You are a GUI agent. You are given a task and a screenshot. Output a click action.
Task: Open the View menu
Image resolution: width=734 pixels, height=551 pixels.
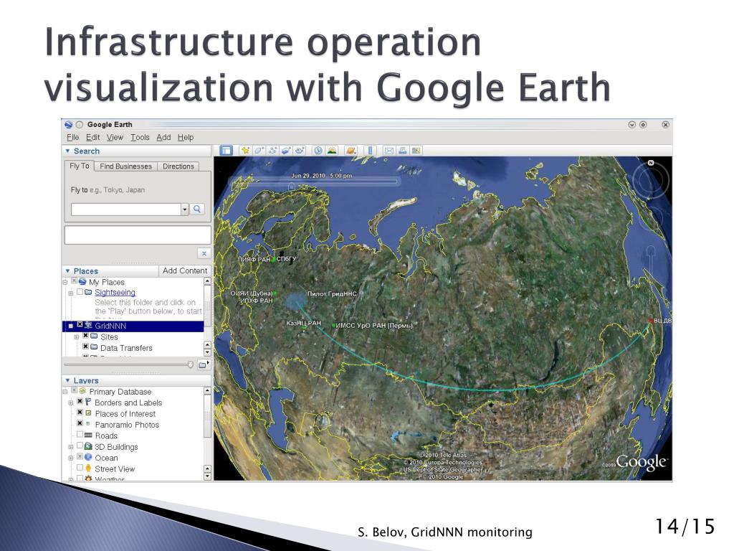pos(115,137)
